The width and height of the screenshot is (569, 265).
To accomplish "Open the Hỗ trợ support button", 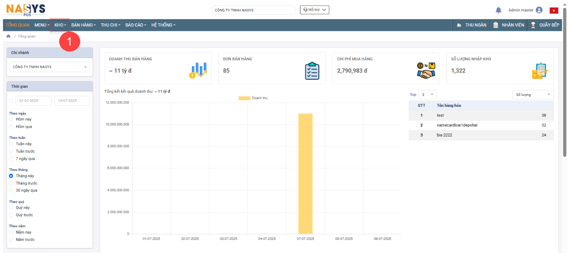I will click(x=314, y=10).
